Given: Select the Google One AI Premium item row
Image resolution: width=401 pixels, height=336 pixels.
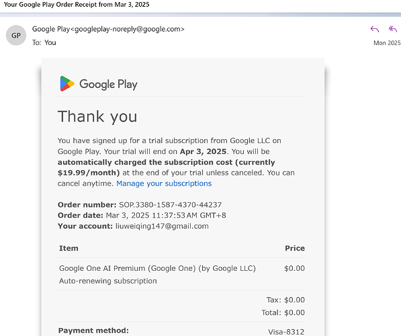Looking at the screenshot, I should 182,274.
